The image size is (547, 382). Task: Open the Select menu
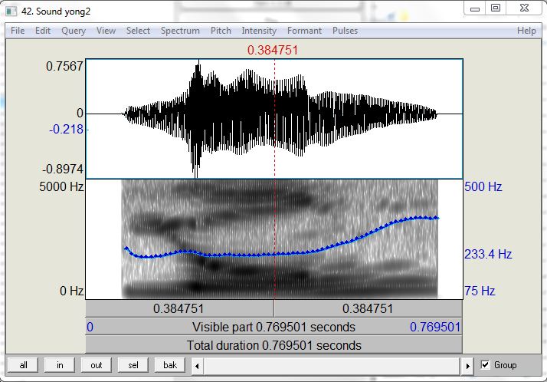pyautogui.click(x=138, y=31)
